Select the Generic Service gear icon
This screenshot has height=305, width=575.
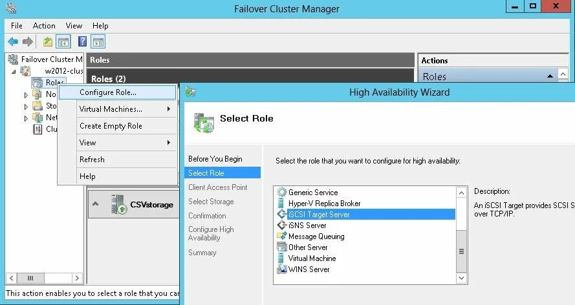(x=281, y=192)
